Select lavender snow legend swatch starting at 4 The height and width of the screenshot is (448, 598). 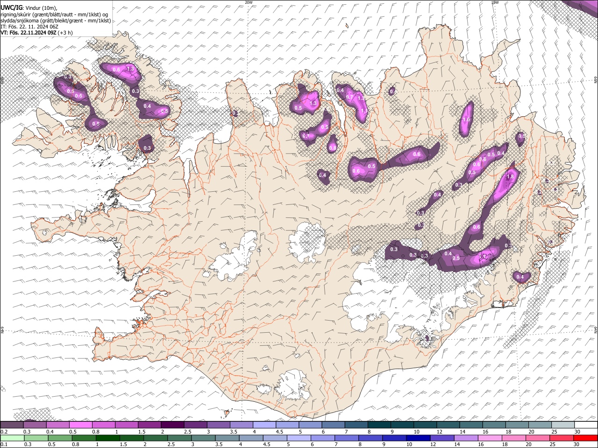click(x=264, y=425)
